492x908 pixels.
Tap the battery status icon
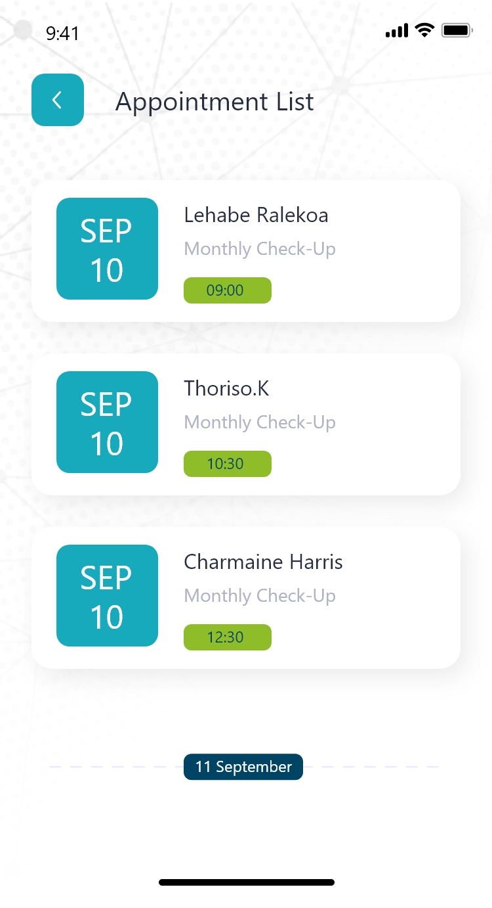[457, 30]
